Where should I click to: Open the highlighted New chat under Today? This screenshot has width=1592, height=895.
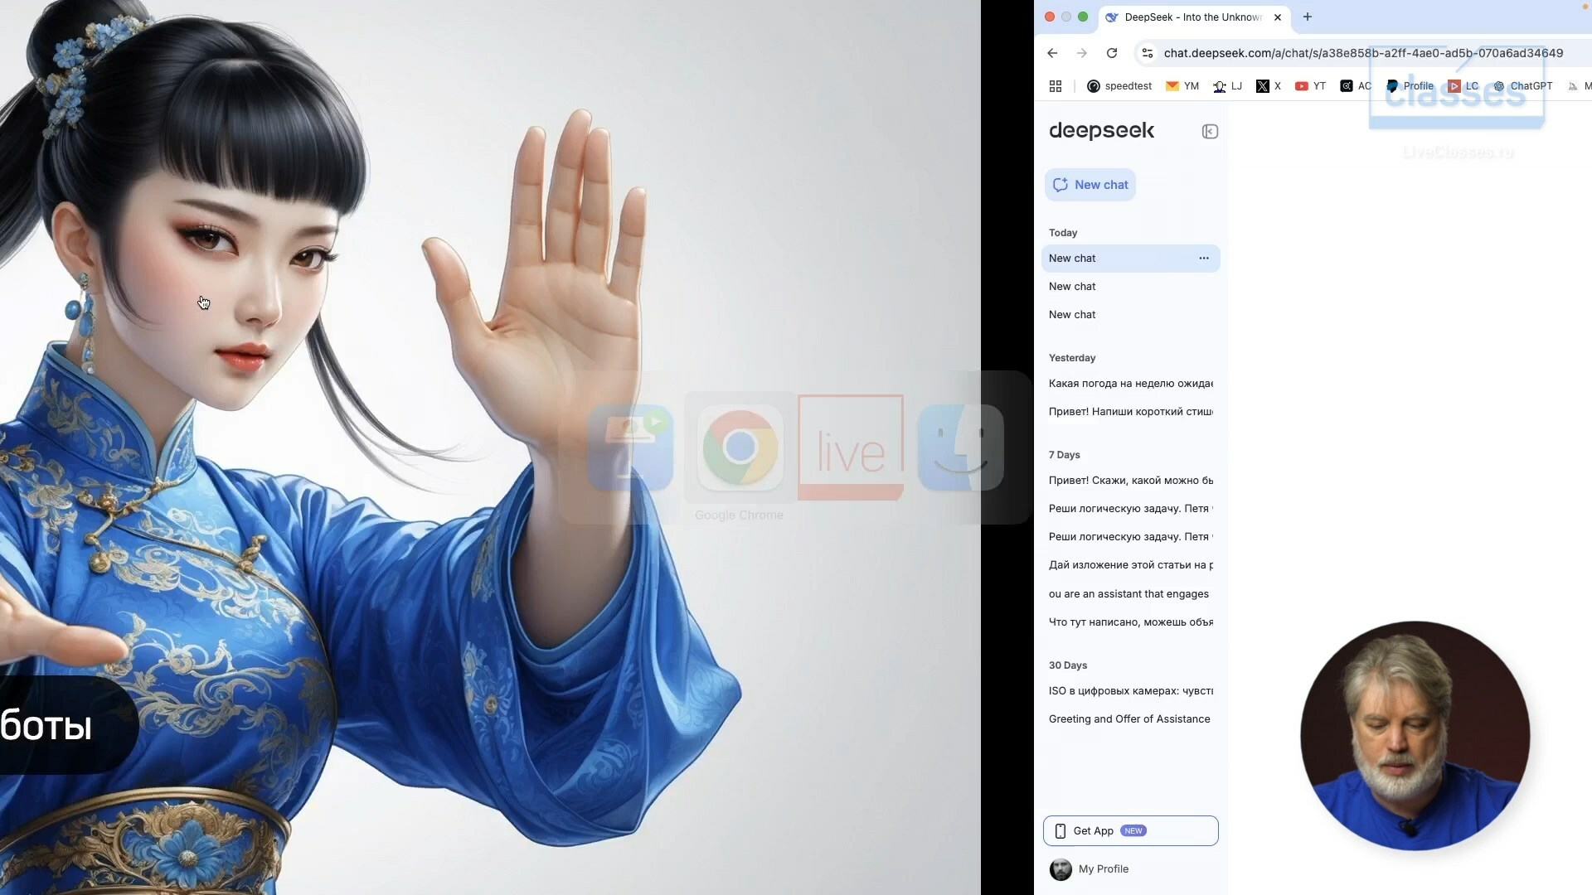(x=1131, y=259)
